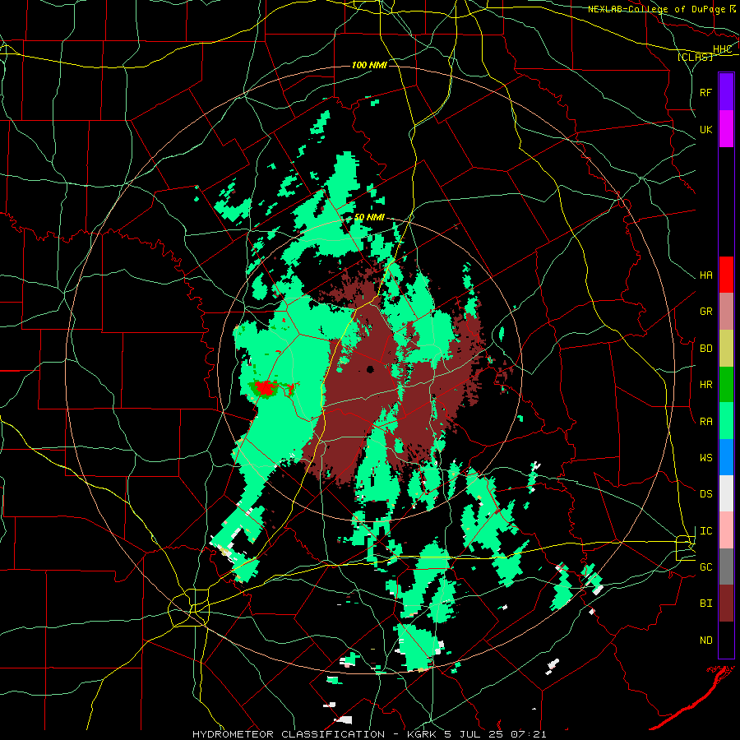Click the BI legend label
This screenshot has width=740, height=740.
[705, 604]
